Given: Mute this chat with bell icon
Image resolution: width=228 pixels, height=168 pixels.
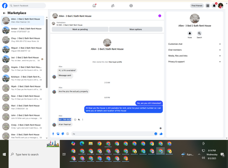Looking at the screenshot, I should pos(190,33).
